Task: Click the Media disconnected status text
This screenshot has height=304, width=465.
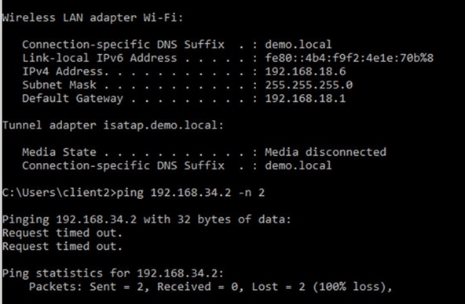Action: pyautogui.click(x=325, y=152)
